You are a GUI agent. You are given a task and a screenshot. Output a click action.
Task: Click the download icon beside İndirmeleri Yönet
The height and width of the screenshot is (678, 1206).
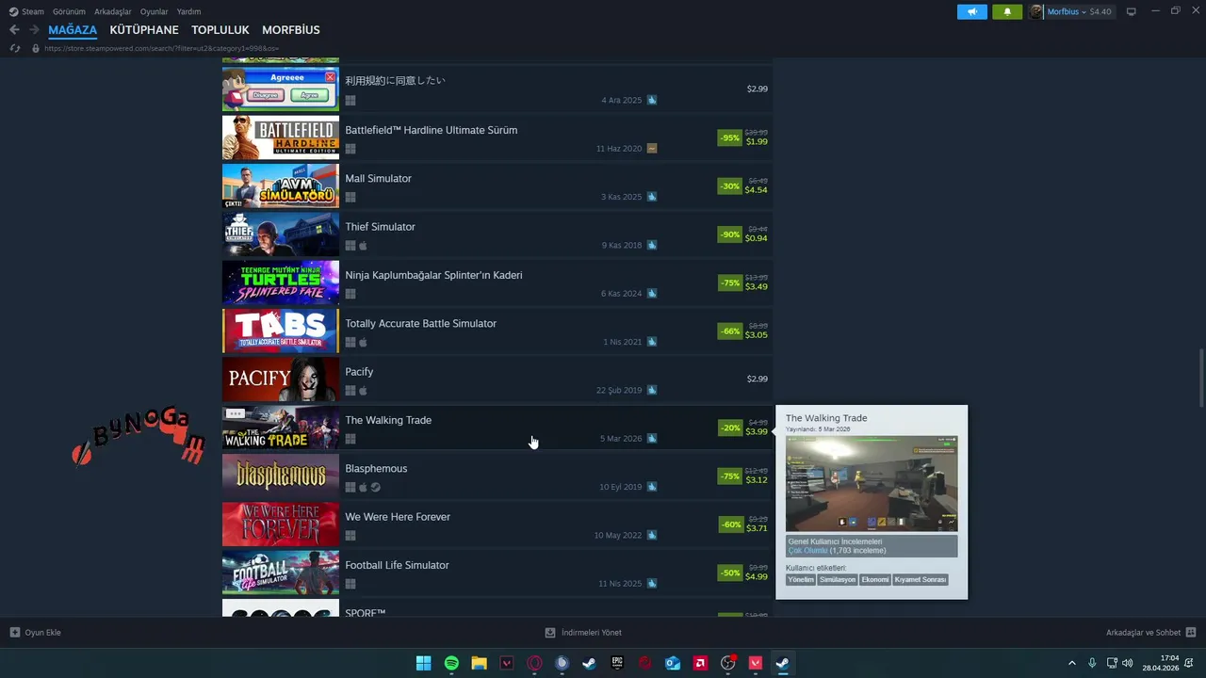(x=550, y=633)
